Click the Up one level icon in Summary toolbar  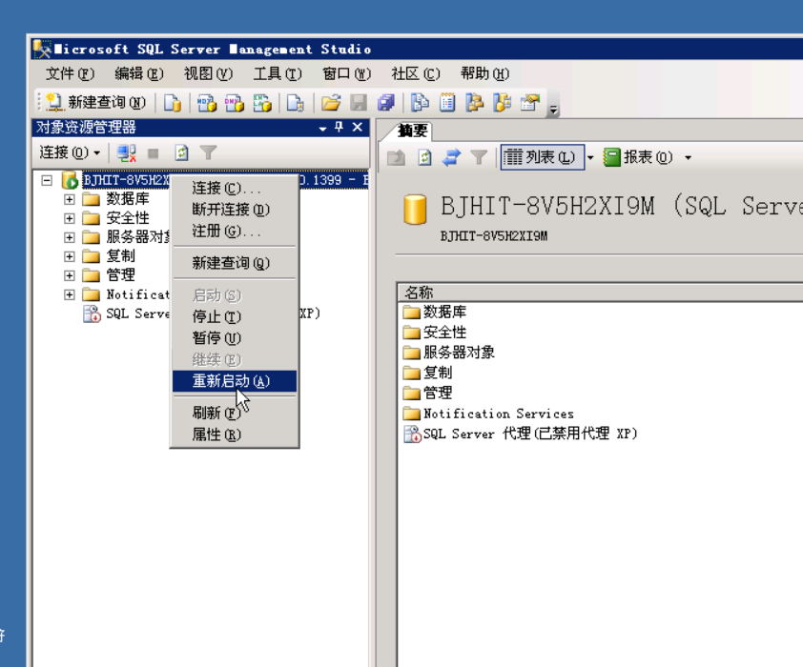click(x=396, y=157)
